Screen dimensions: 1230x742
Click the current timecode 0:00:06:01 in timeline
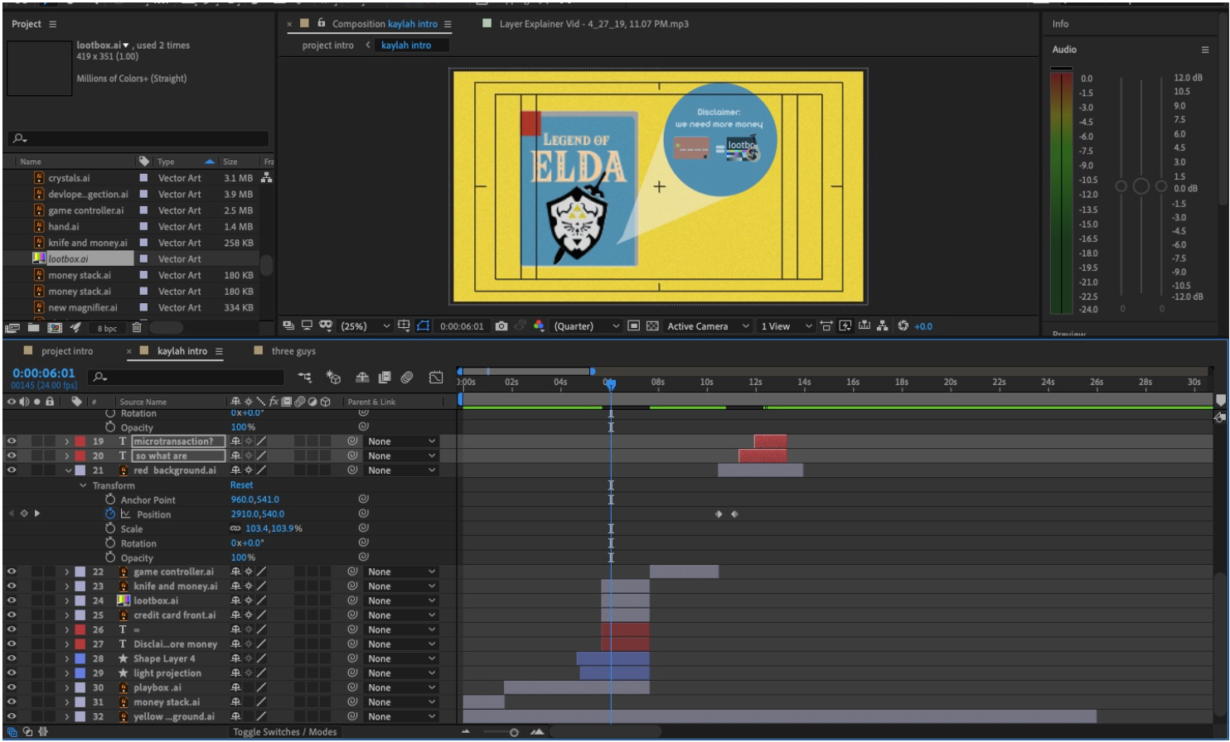pyautogui.click(x=43, y=373)
